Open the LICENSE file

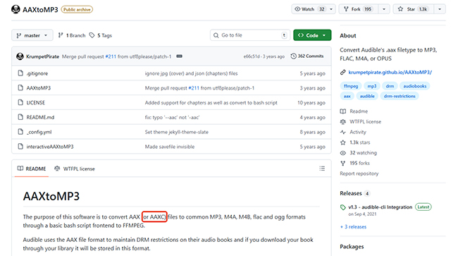click(x=36, y=102)
